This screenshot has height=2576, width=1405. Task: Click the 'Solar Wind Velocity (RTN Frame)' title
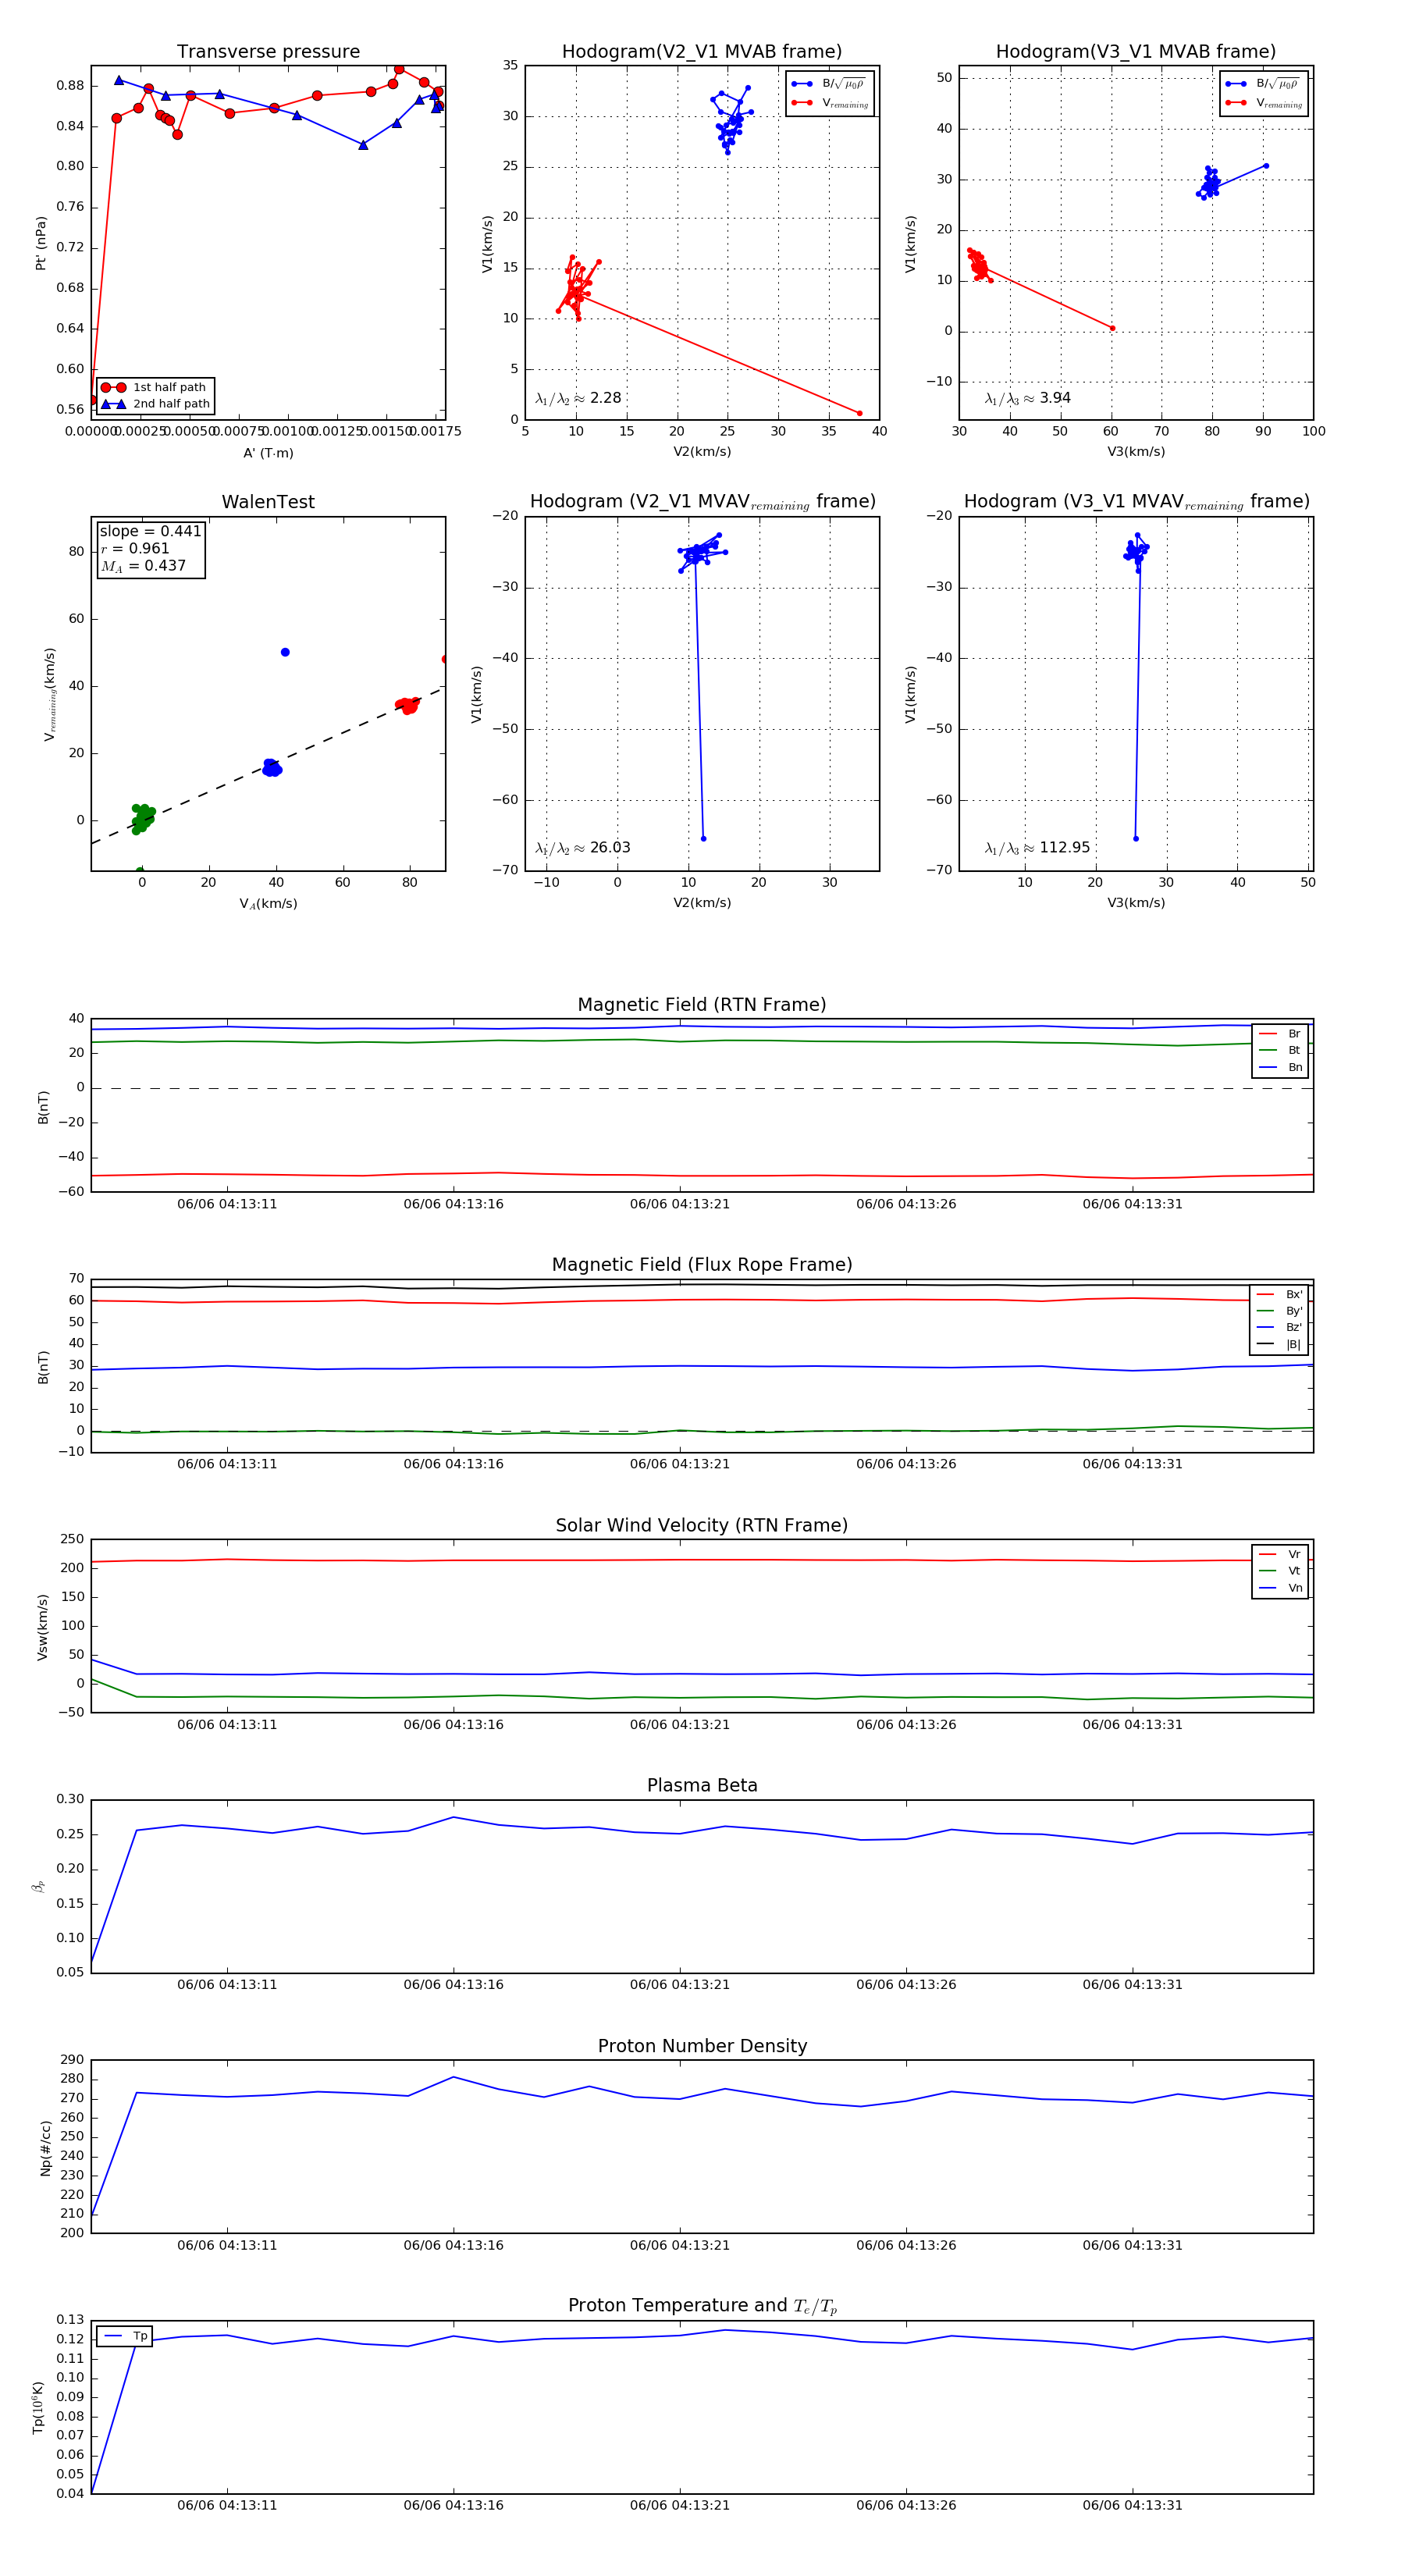pyautogui.click(x=702, y=1525)
